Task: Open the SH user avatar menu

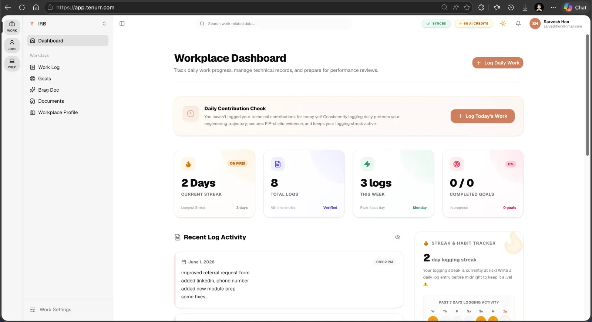Action: tap(535, 24)
